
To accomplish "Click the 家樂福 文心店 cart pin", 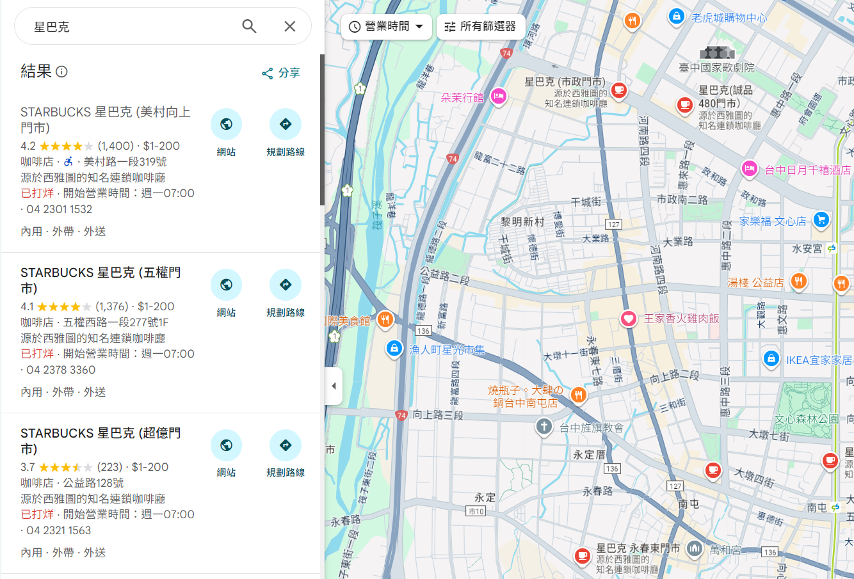I will click(x=821, y=220).
